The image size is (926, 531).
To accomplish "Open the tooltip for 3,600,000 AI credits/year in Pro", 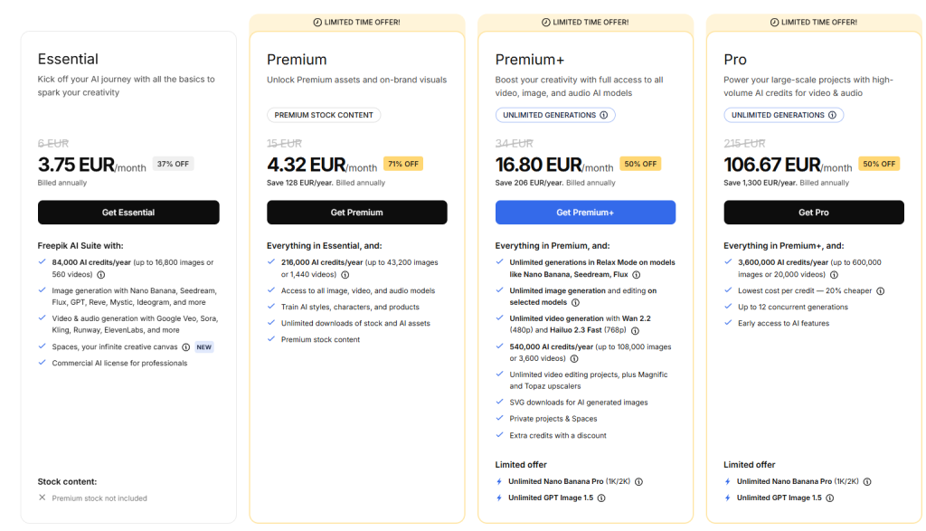I will (x=834, y=275).
